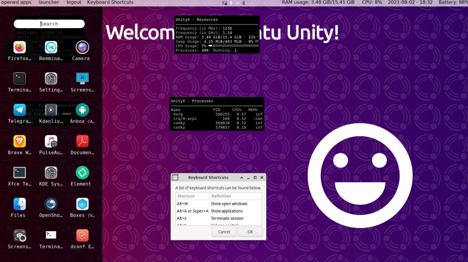Open the volume indicator in the panel
Image resolution: width=468 pixels, height=262 pixels.
point(243,3)
